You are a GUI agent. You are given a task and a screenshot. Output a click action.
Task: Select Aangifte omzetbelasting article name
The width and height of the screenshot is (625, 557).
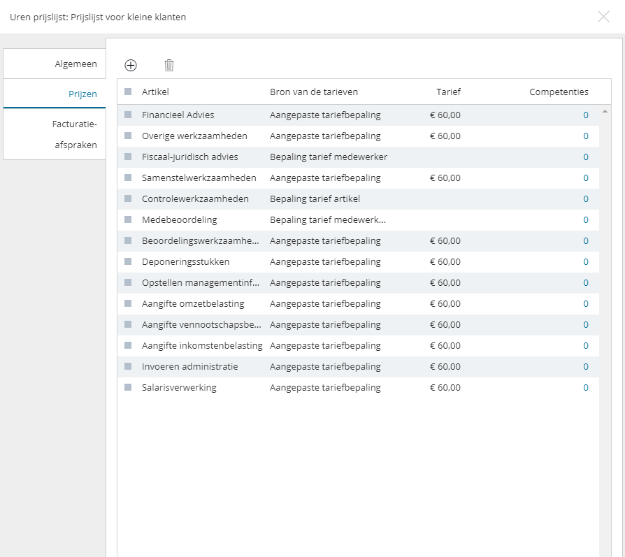pos(193,303)
